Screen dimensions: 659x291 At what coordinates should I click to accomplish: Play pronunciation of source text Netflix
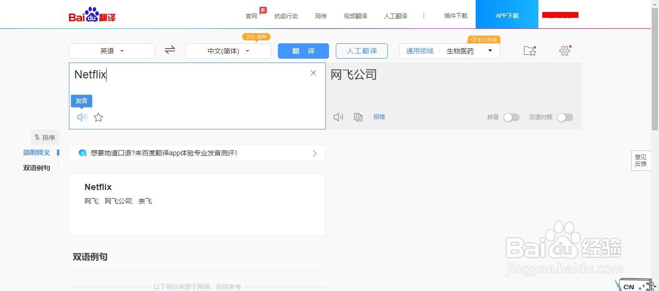point(82,117)
